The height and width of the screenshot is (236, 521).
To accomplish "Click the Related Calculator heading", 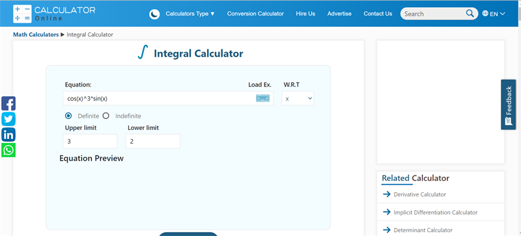I will 415,178.
